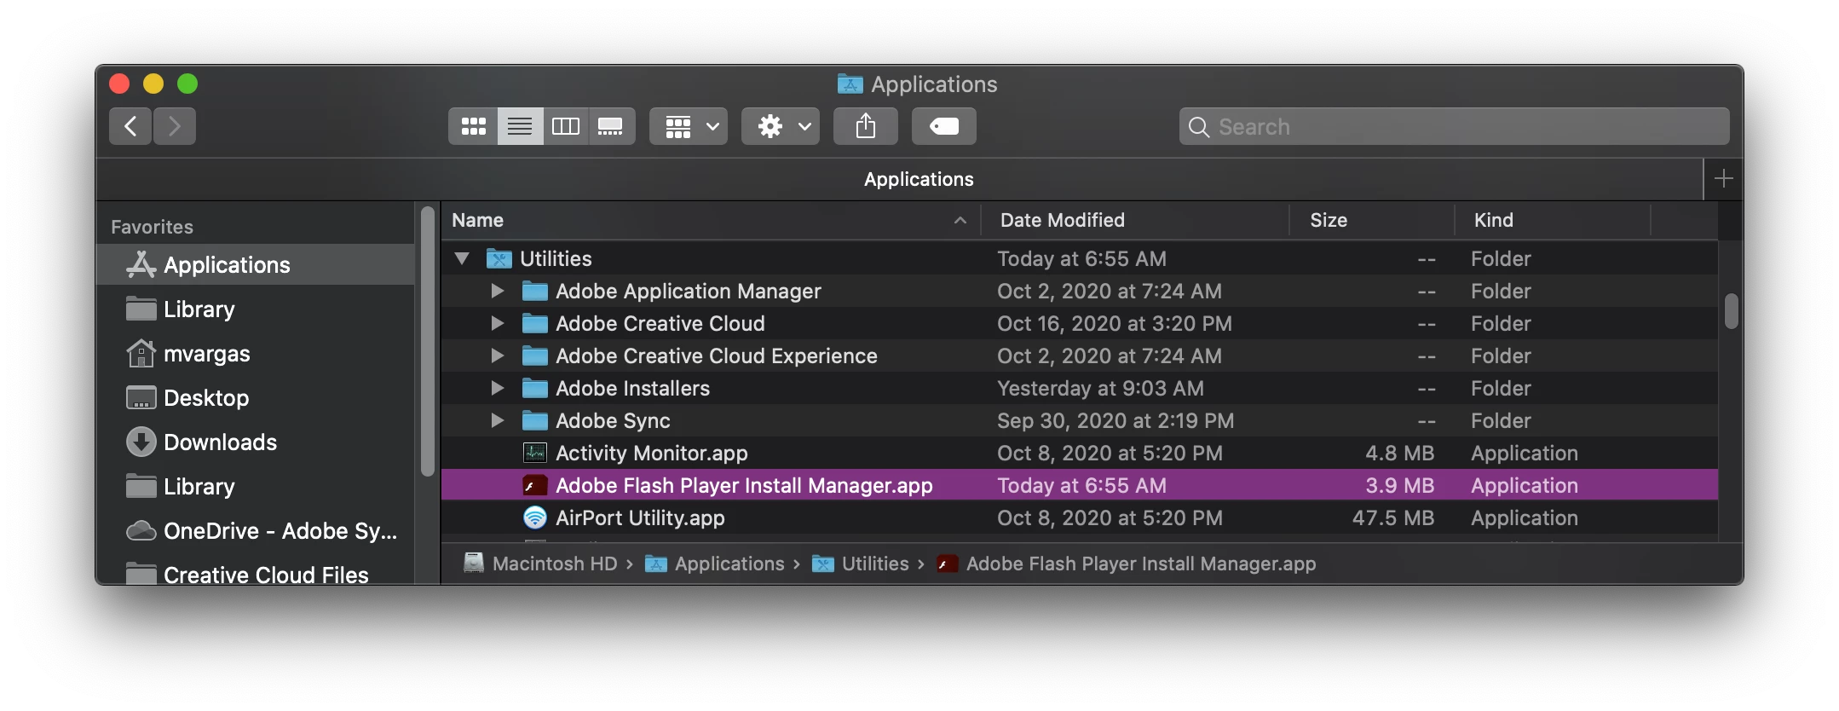
Task: Open the gear action menu
Action: [x=781, y=126]
